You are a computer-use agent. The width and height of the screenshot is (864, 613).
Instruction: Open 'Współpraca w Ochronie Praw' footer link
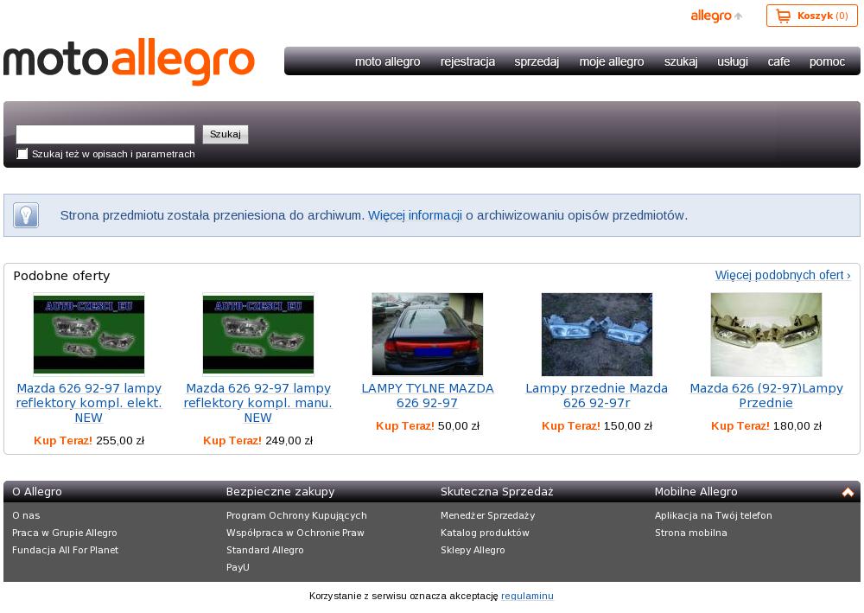[295, 533]
